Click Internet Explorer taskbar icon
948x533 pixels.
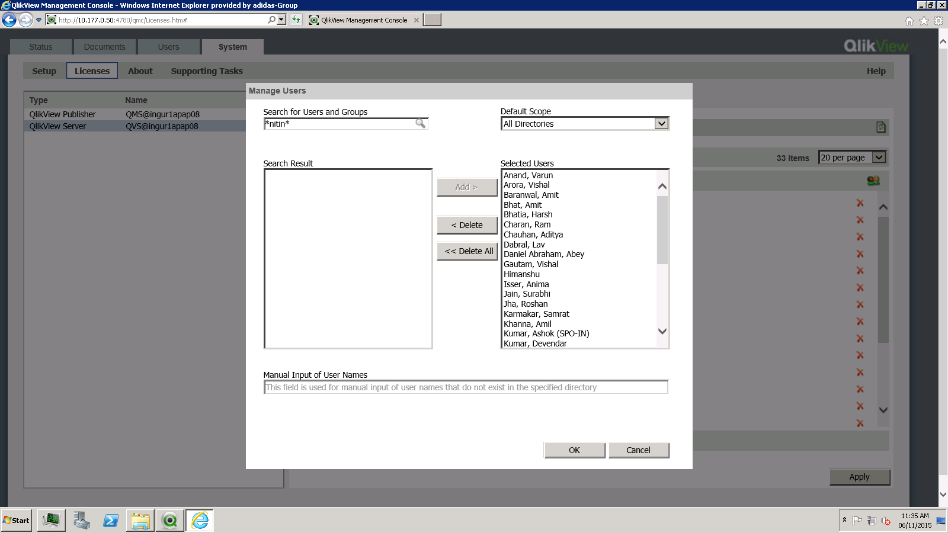click(x=200, y=521)
